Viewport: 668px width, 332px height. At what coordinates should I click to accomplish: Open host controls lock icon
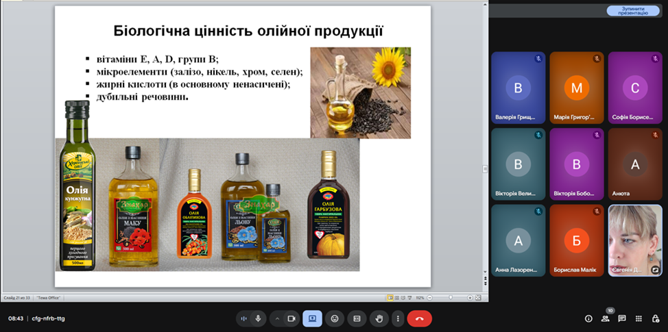[656, 318]
